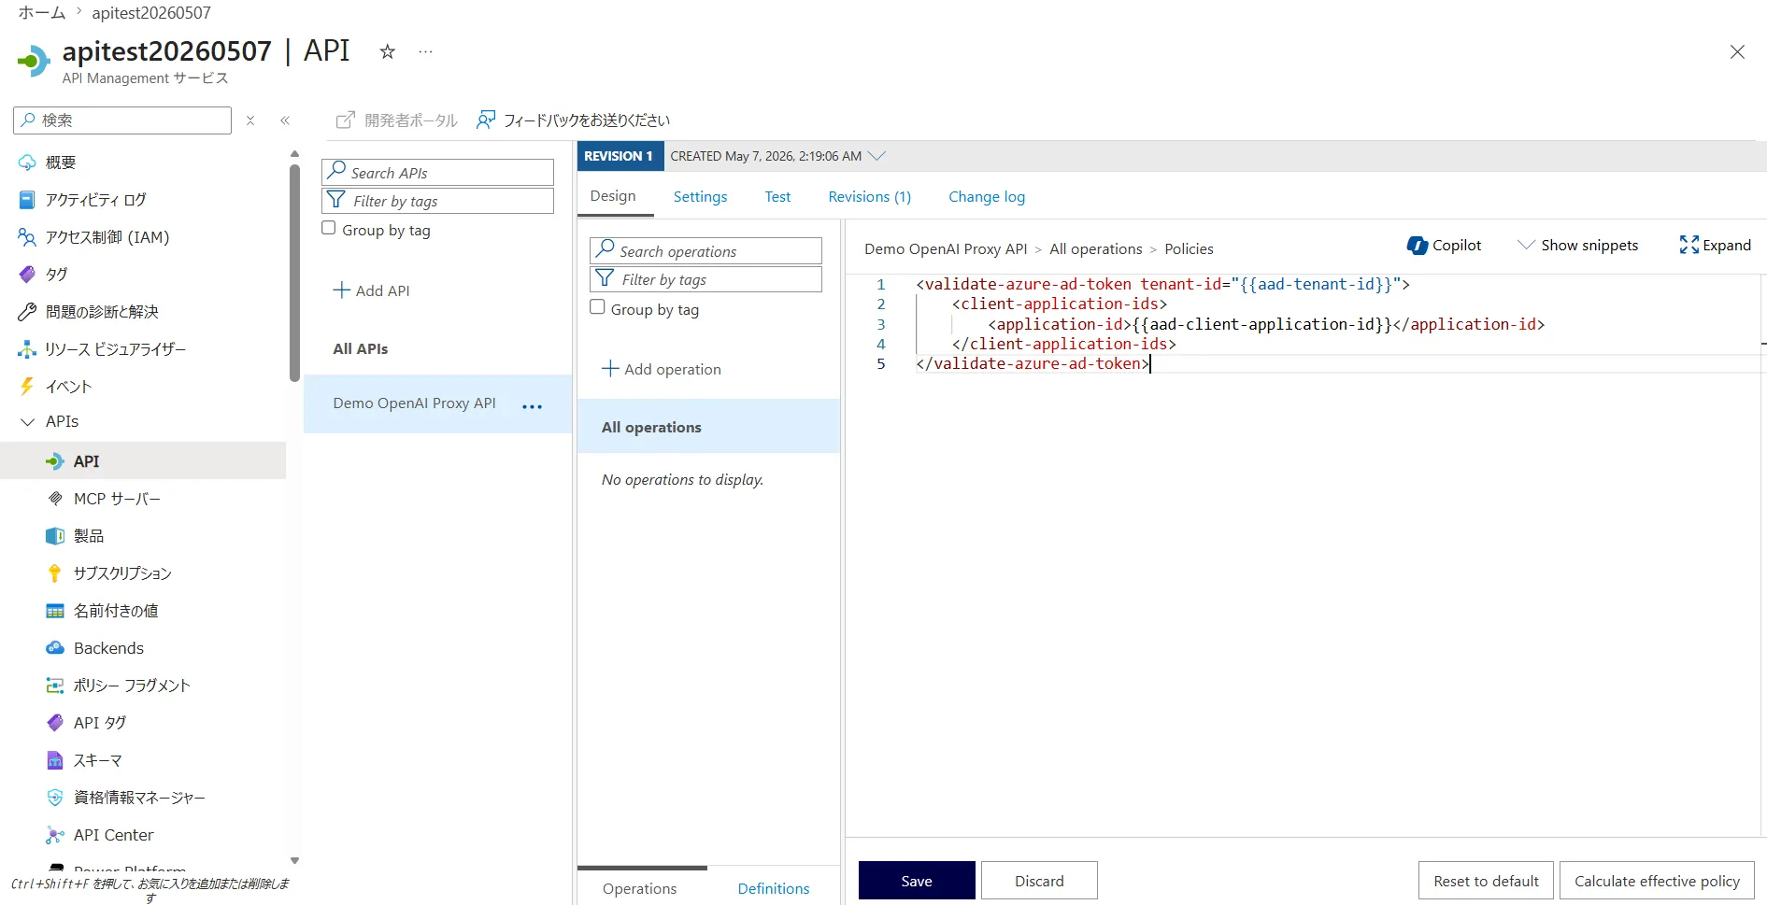Collapse the APIs sidebar section

point(27,422)
